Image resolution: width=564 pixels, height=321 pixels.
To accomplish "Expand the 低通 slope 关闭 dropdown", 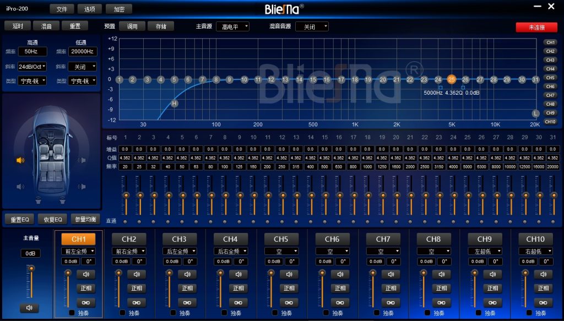I will point(83,67).
